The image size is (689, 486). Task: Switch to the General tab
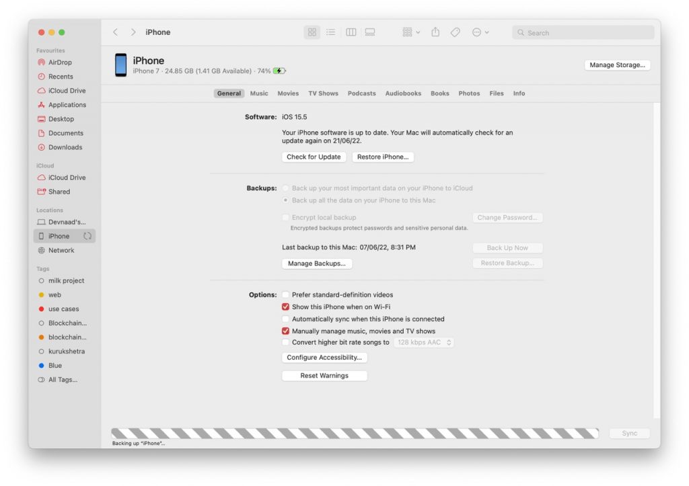tap(229, 93)
